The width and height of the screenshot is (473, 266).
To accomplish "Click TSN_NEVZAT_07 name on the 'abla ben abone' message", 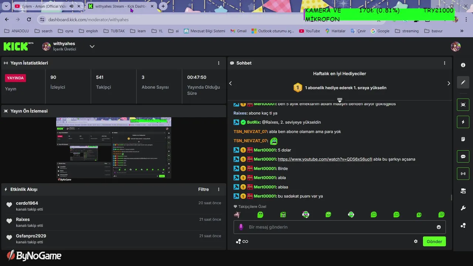I will 250,132.
